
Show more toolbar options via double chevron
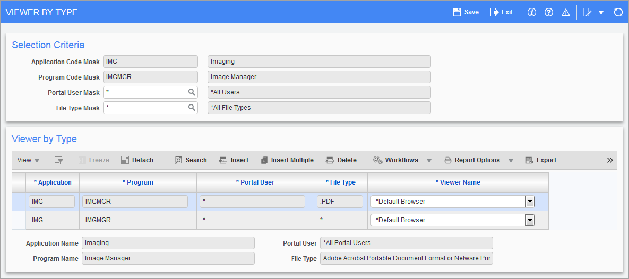coord(610,160)
